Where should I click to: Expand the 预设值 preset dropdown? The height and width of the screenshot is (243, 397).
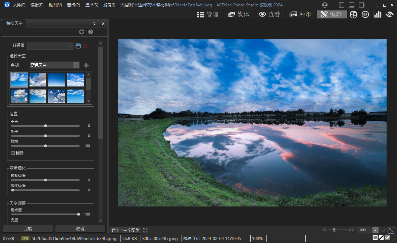[x=70, y=46]
